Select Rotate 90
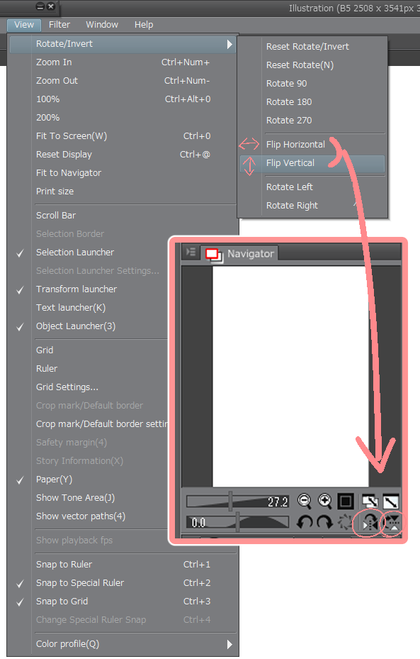The height and width of the screenshot is (659, 420). [x=312, y=84]
